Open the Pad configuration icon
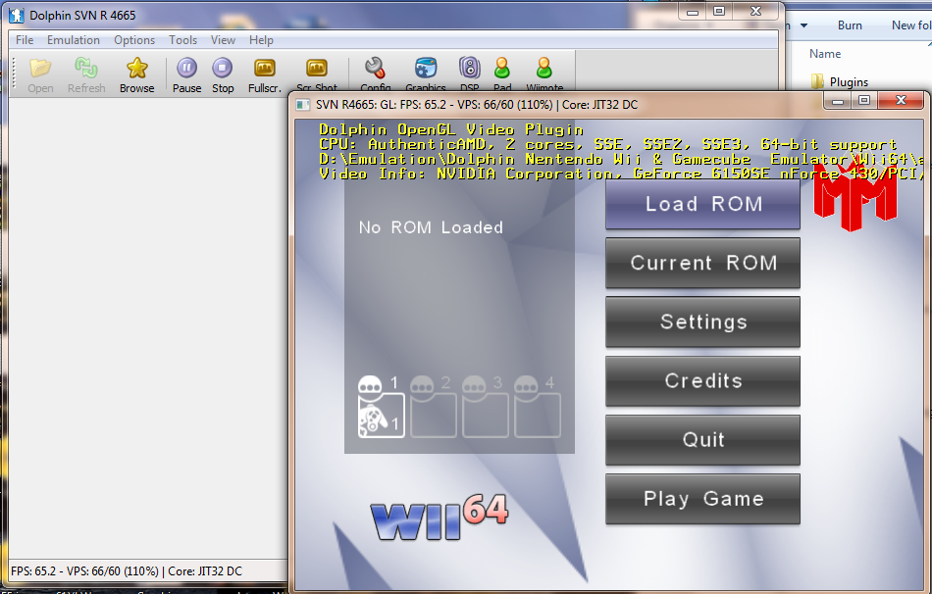The width and height of the screenshot is (932, 594). point(502,68)
